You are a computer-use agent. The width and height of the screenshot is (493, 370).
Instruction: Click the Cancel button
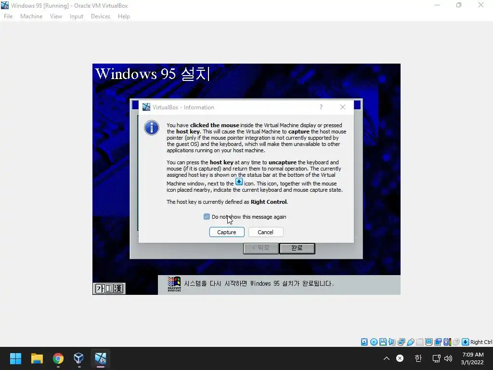click(x=266, y=232)
